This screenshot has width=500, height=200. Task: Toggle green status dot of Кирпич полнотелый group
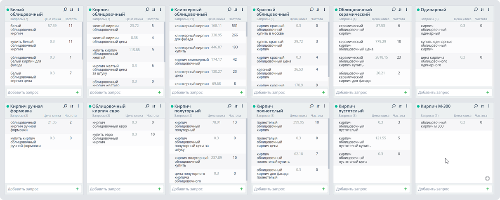(254, 106)
